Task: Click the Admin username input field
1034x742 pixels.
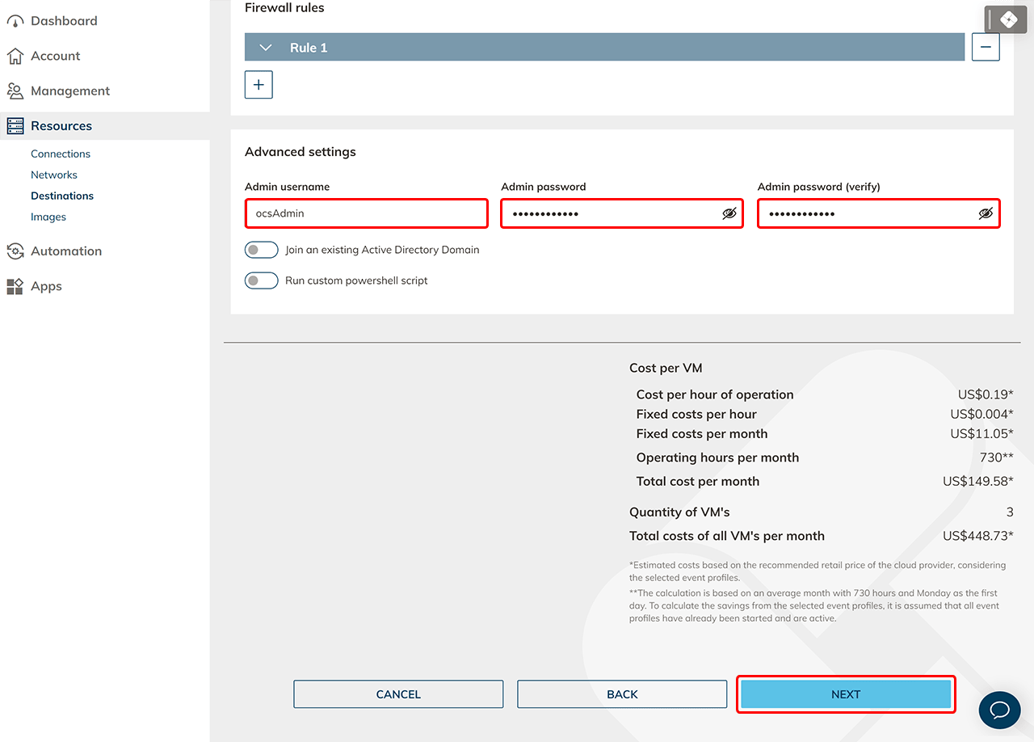Action: (x=366, y=214)
